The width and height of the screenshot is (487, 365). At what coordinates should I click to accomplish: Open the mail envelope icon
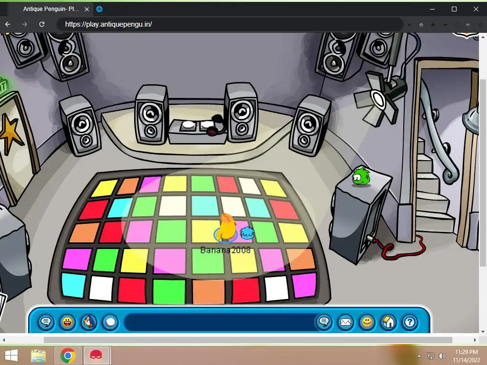click(345, 322)
